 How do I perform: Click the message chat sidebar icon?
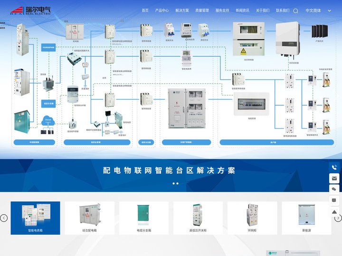pos(334,200)
